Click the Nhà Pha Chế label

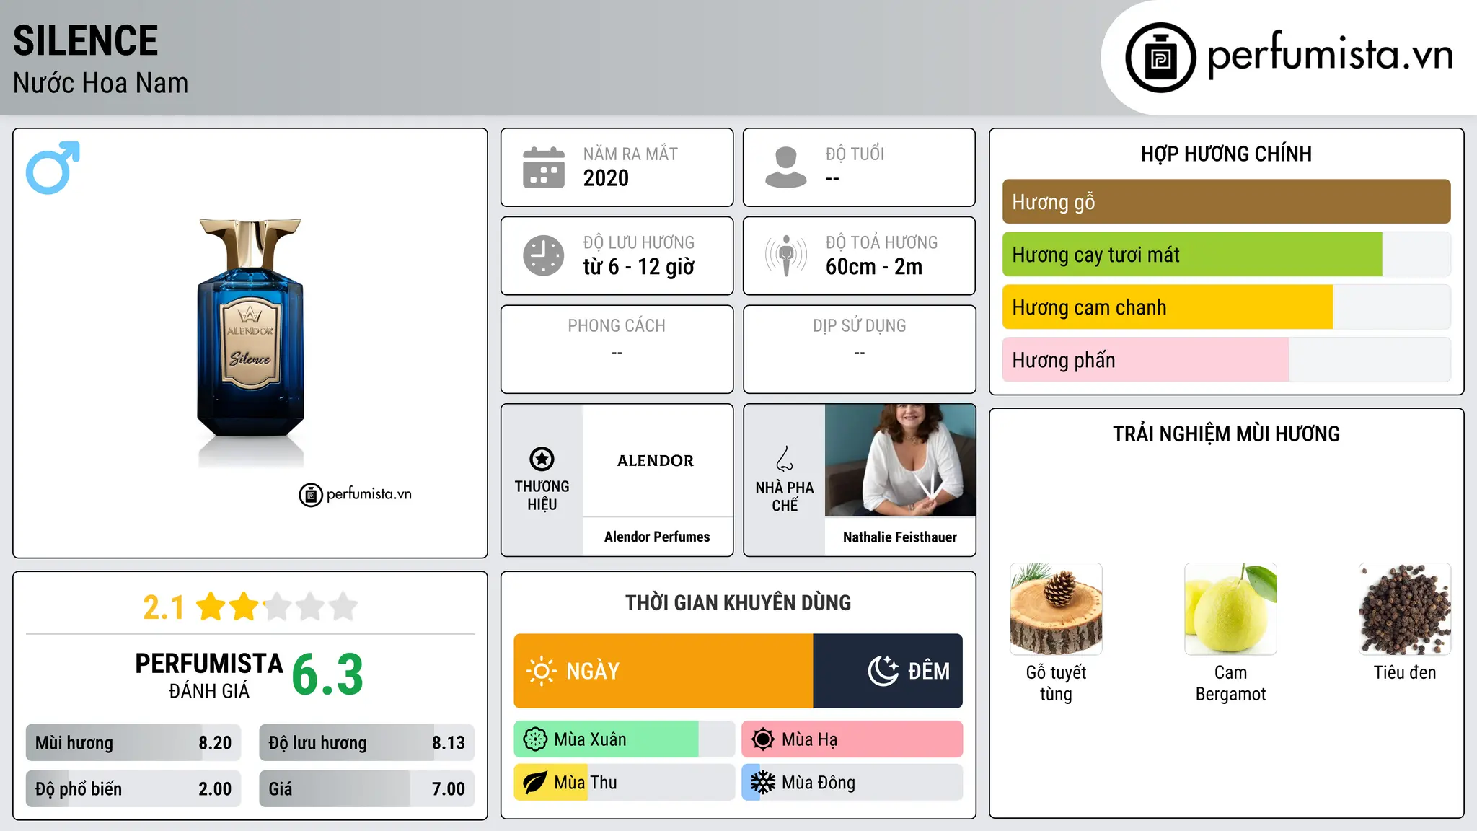[x=785, y=496]
